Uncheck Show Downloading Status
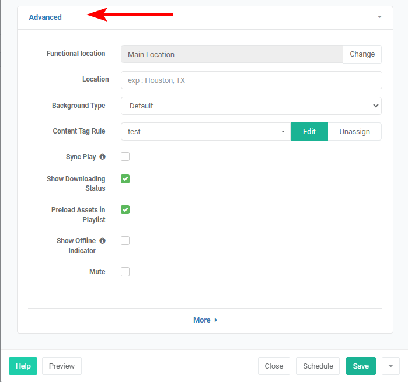 click(125, 179)
